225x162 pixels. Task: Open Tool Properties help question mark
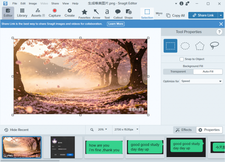[219, 32]
